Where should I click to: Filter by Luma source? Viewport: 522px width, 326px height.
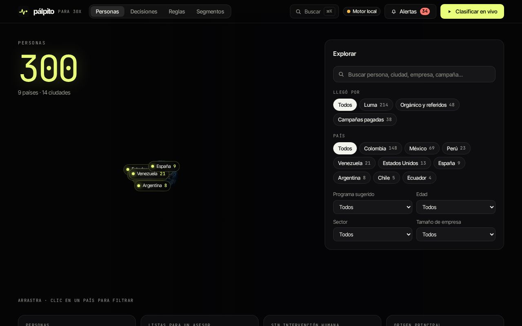376,105
